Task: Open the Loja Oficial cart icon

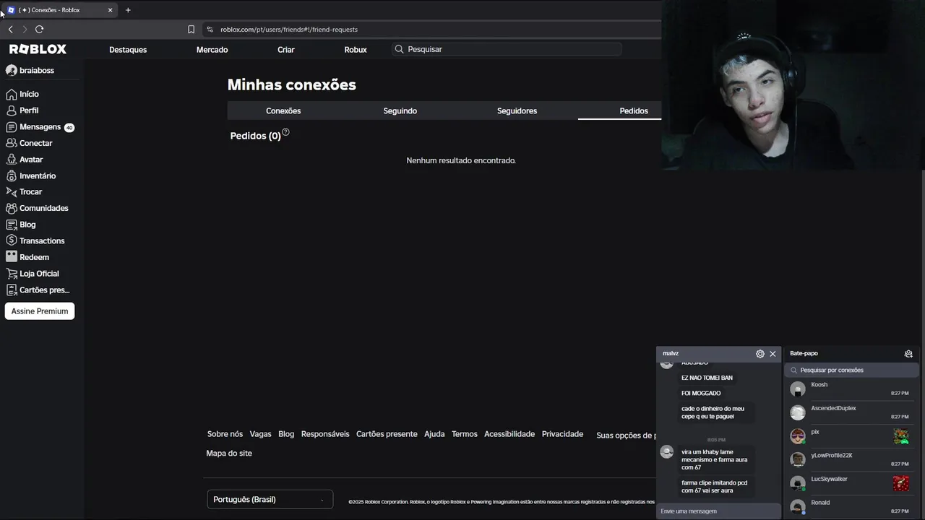Action: pyautogui.click(x=11, y=274)
